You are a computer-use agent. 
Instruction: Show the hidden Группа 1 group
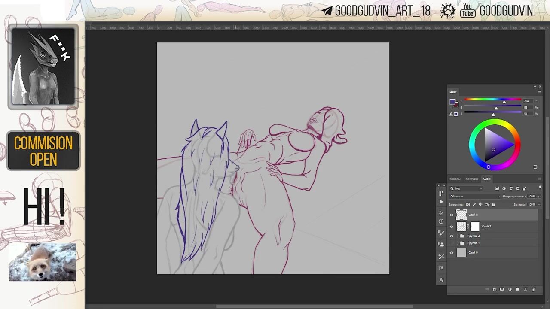click(452, 243)
